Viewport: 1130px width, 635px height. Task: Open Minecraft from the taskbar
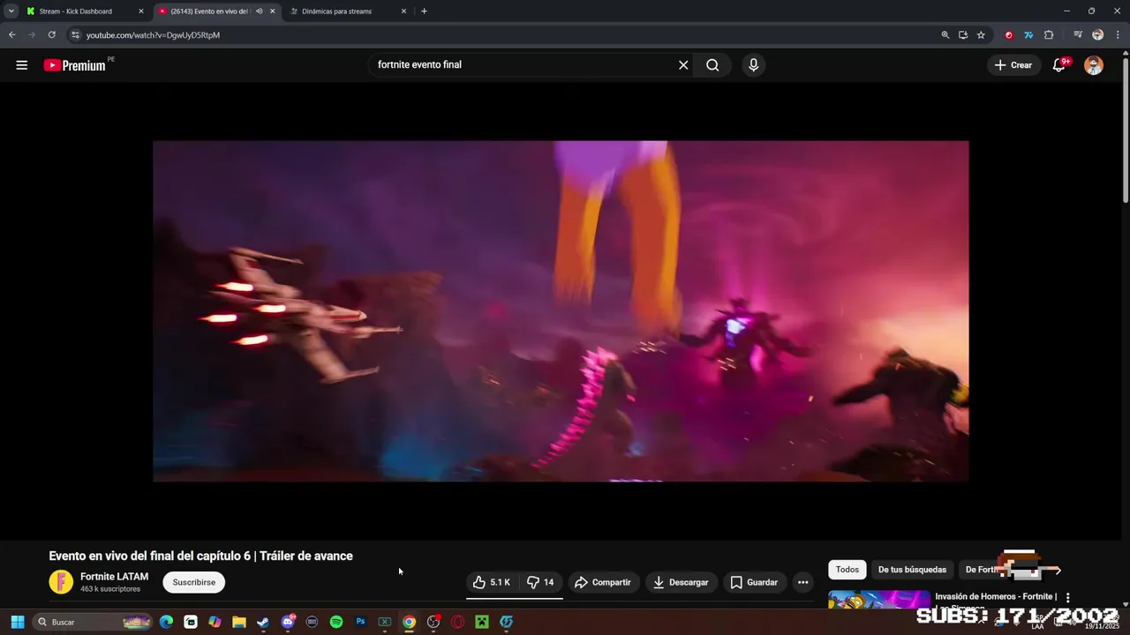[x=482, y=622]
